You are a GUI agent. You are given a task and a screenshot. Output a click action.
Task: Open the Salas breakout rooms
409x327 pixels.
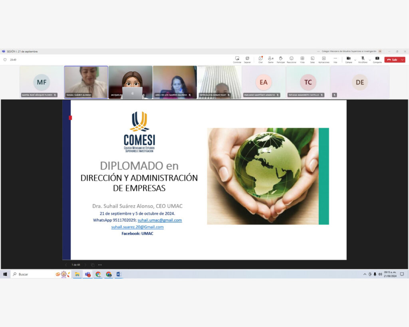pos(312,59)
